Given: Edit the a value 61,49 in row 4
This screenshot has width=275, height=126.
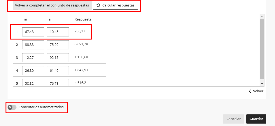Looking at the screenshot, I should [58, 71].
